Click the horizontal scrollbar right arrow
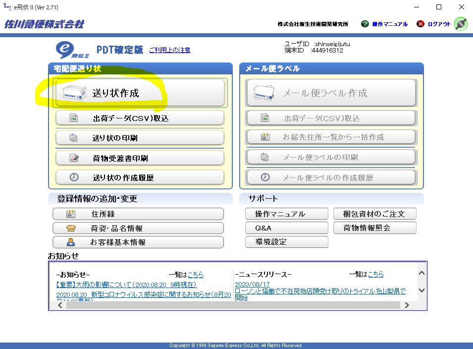Image resolution: width=473 pixels, height=349 pixels. point(407,305)
